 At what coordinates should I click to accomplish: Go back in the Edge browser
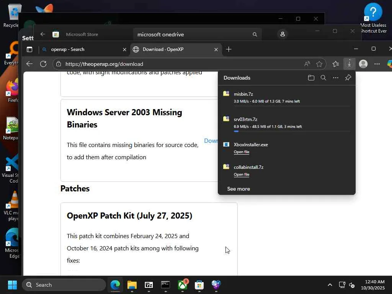(x=29, y=64)
